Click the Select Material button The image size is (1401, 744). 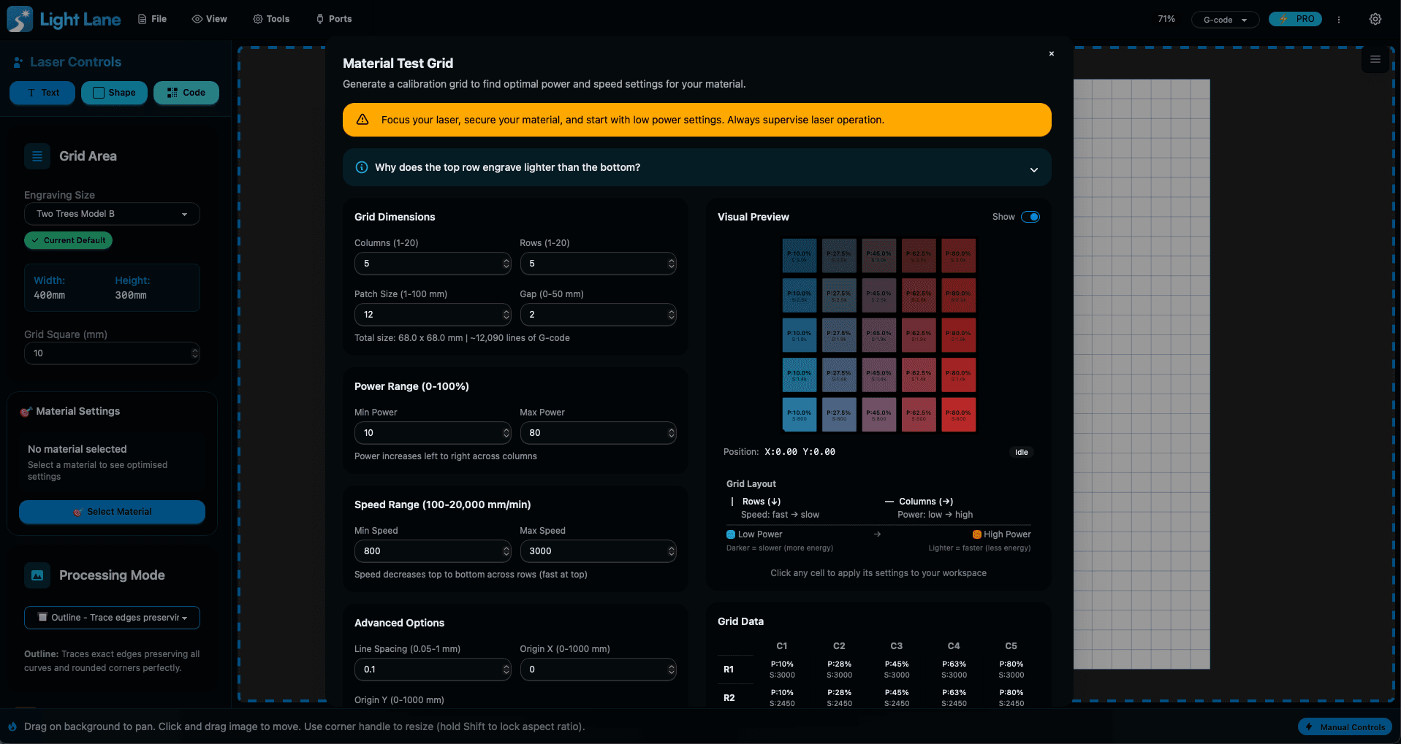tap(112, 512)
